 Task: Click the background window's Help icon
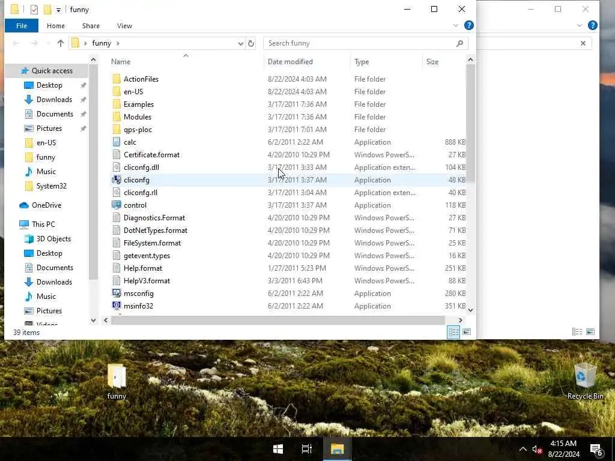(593, 25)
